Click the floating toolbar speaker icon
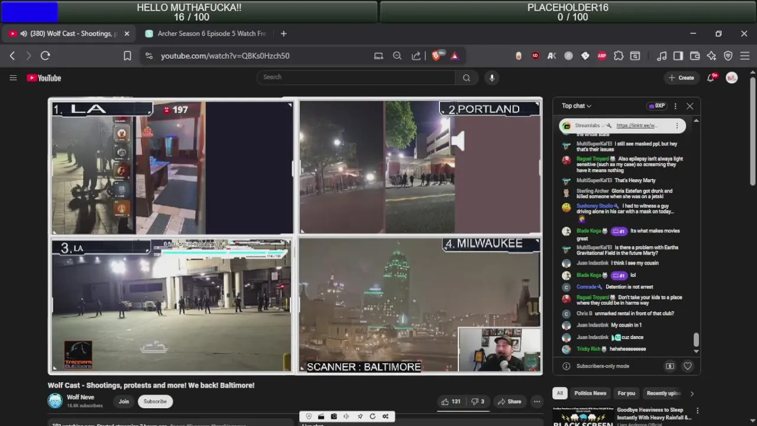Viewport: 757px width, 426px height. coord(347,417)
